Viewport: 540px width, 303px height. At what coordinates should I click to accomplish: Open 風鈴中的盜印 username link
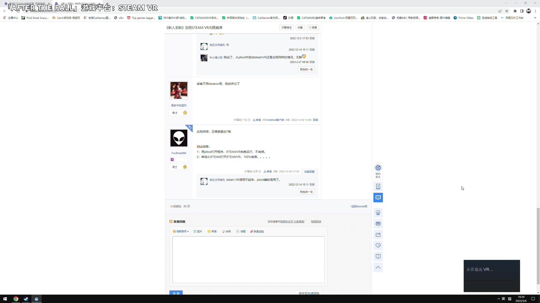(x=179, y=105)
